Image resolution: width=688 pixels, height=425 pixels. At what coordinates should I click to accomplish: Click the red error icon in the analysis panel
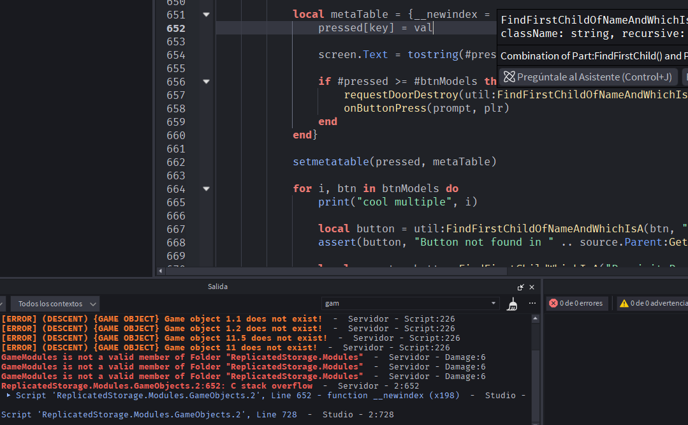tap(553, 304)
